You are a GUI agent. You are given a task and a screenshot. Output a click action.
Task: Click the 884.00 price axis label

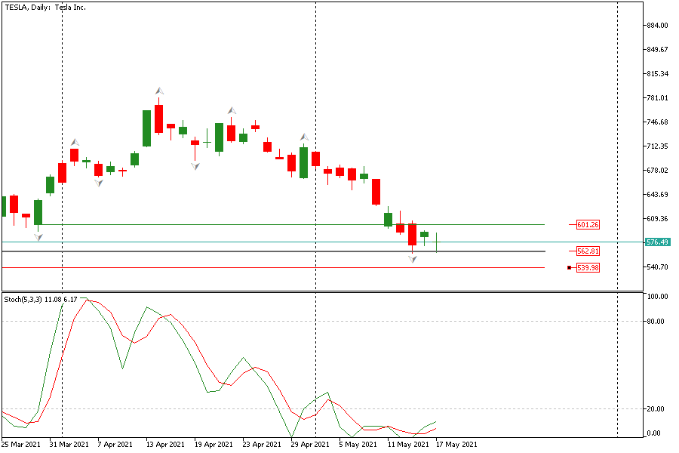point(657,26)
